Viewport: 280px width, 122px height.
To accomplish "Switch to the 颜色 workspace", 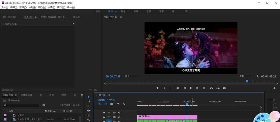I will click(x=123, y=11).
